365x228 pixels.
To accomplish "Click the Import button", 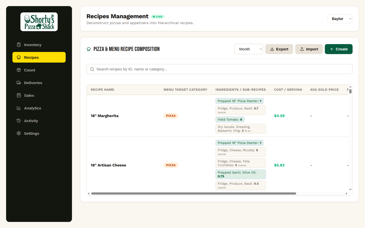I will point(309,49).
